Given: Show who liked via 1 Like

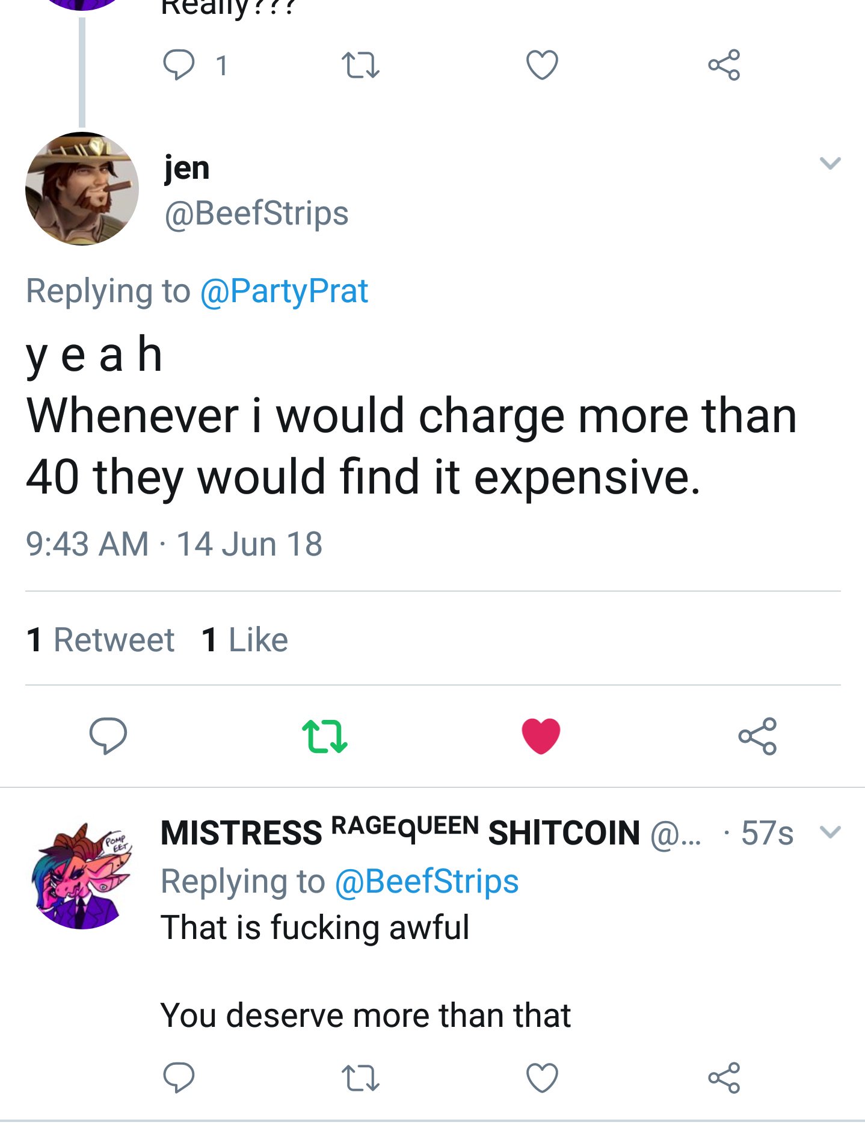Looking at the screenshot, I should click(x=245, y=639).
